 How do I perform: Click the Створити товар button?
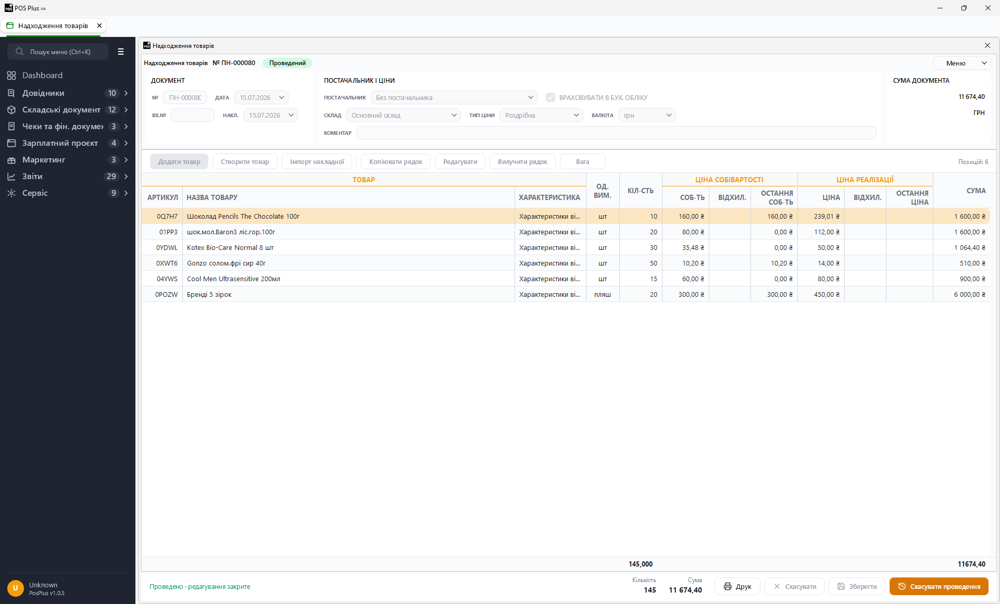245,161
